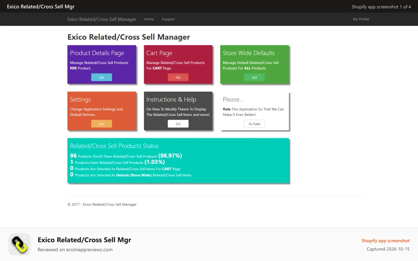Click Go! on Instructions & Help card

click(178, 124)
